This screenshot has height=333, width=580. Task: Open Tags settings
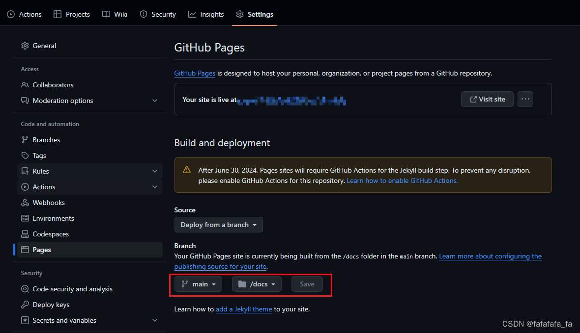coord(90,155)
